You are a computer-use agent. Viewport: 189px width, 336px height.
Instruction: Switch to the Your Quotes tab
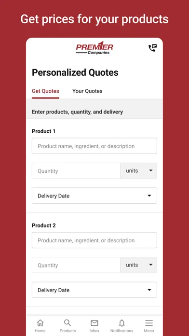coord(87,91)
